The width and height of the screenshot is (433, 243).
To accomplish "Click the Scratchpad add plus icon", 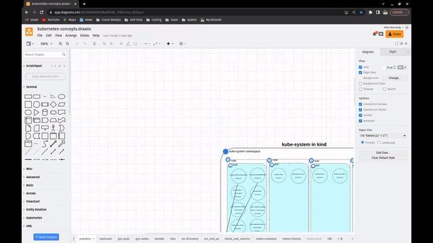I will coord(55,66).
